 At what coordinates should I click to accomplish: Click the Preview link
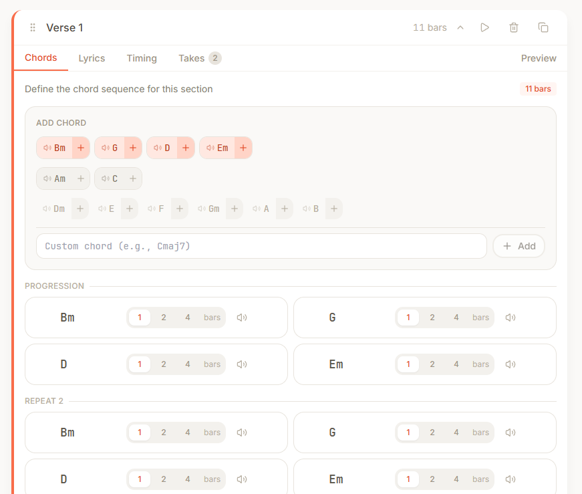pos(539,58)
